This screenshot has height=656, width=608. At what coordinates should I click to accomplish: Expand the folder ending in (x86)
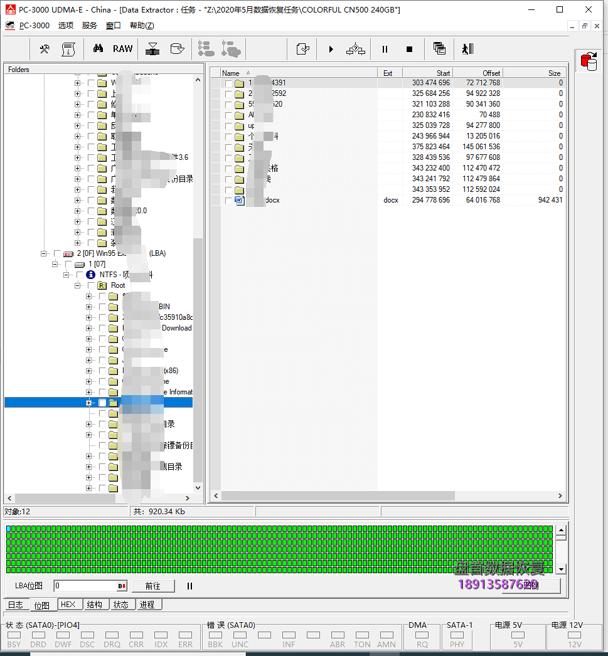[x=88, y=371]
